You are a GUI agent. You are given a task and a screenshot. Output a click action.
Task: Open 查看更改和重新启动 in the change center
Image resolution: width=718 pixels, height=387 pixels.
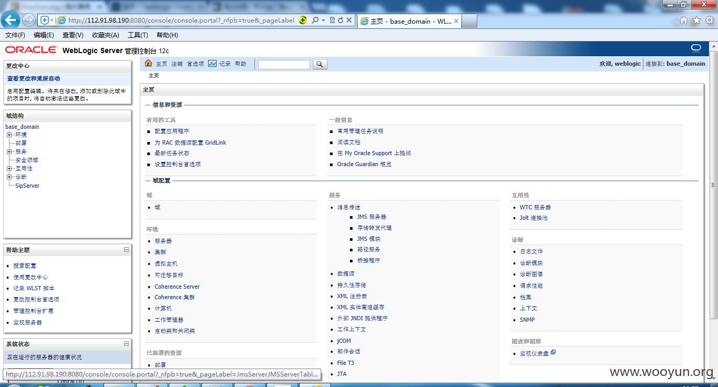34,78
